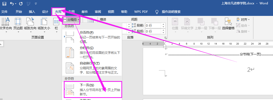This screenshot has height=100, width=273.
Task: Click the 上移一层 bring forward icon
Action: click(x=201, y=22)
